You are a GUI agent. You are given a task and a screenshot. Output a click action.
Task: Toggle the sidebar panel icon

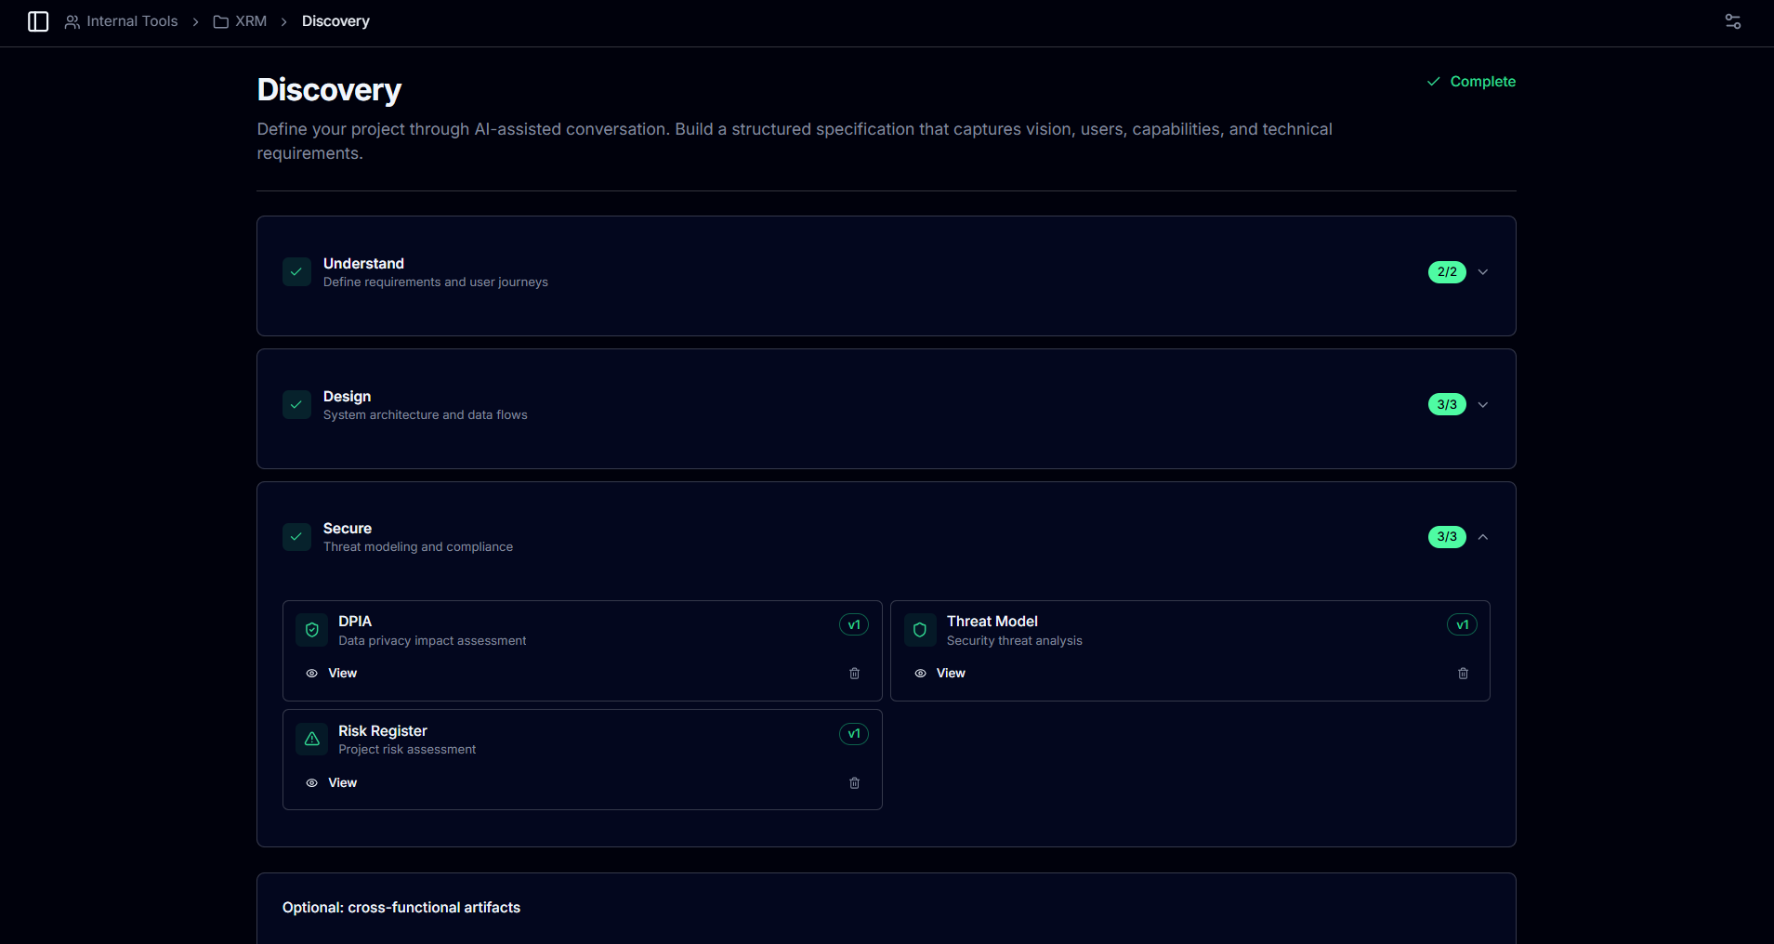38,21
